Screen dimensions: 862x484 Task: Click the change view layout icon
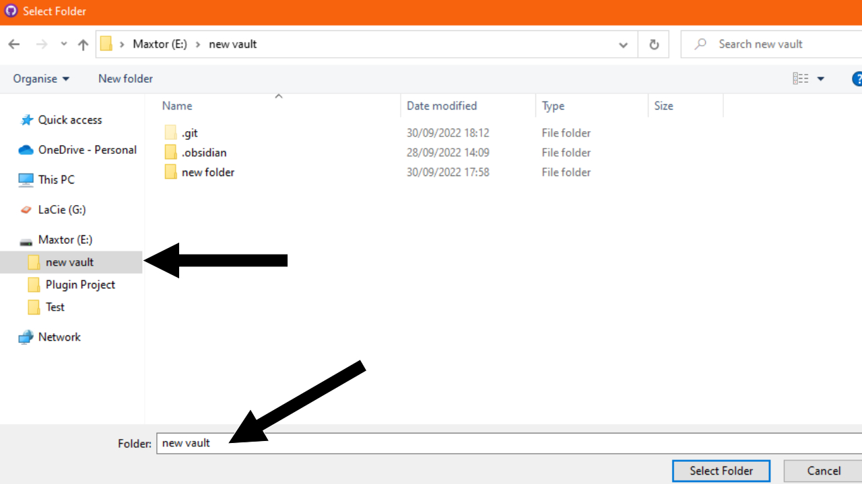click(x=801, y=79)
